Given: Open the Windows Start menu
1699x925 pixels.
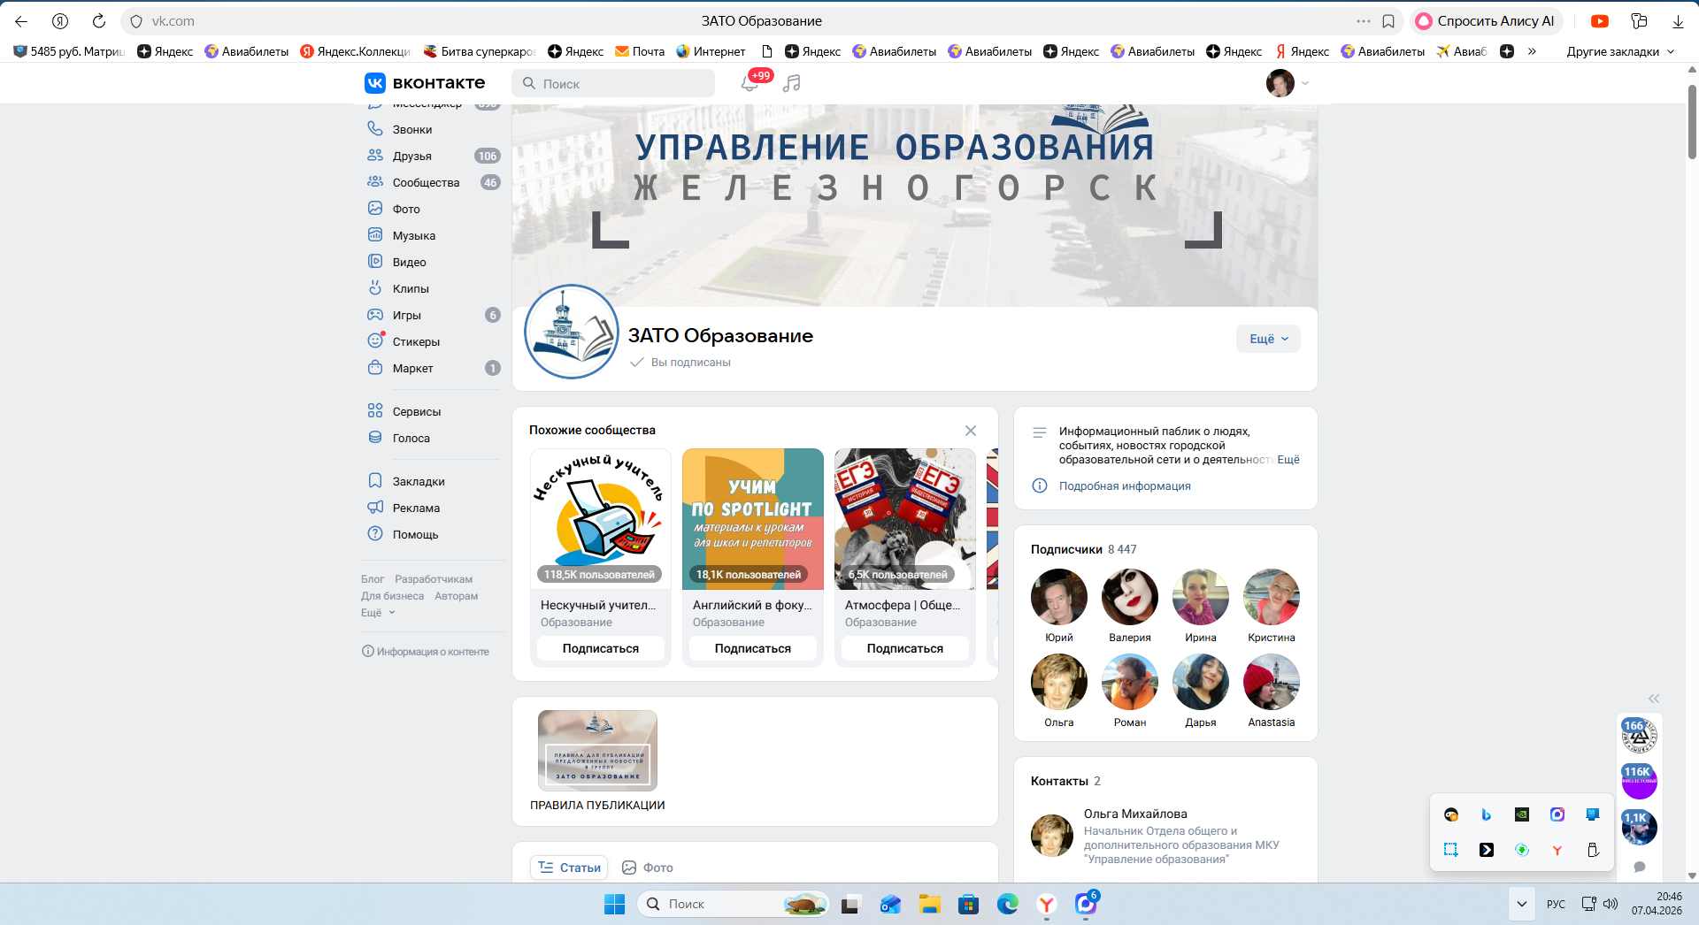Looking at the screenshot, I should (x=614, y=904).
